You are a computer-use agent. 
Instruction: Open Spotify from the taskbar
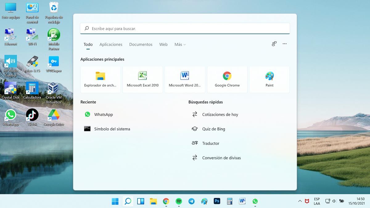pyautogui.click(x=179, y=201)
